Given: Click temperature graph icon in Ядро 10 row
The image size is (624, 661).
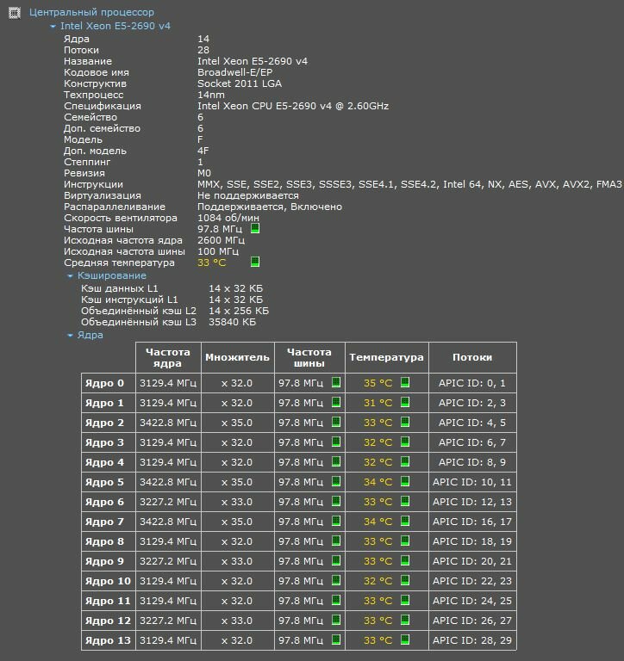Looking at the screenshot, I should coord(405,580).
